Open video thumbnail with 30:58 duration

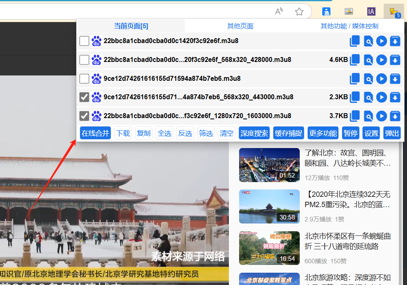pos(269,206)
